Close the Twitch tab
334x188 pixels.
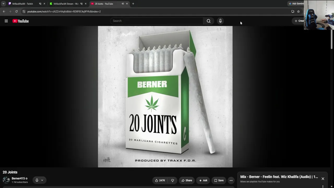pos(44,4)
